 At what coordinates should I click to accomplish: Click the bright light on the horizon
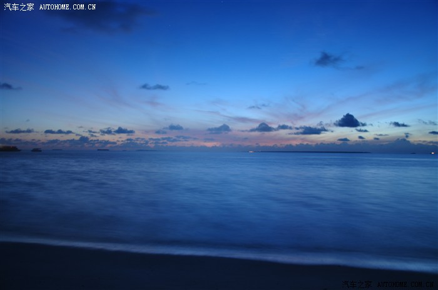tap(251, 151)
